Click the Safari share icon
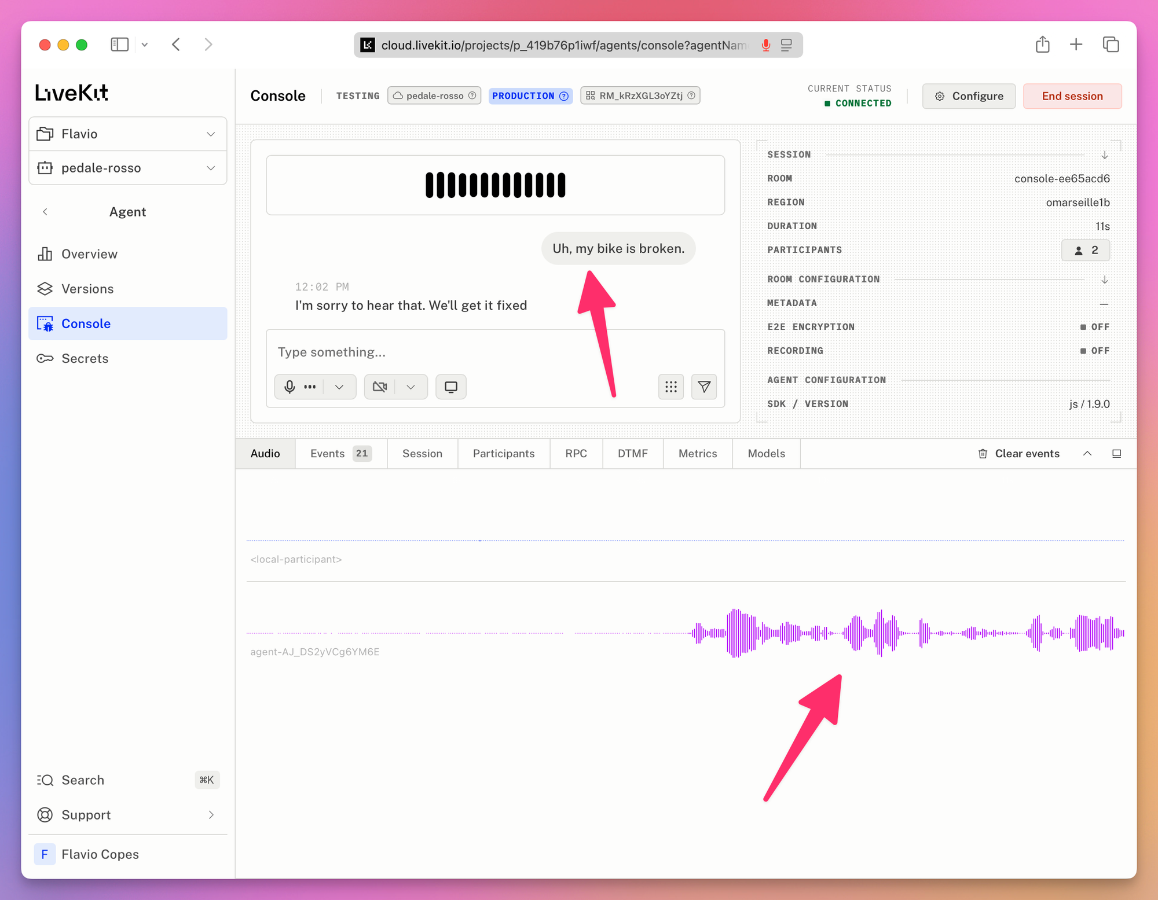This screenshot has height=900, width=1158. click(1043, 45)
